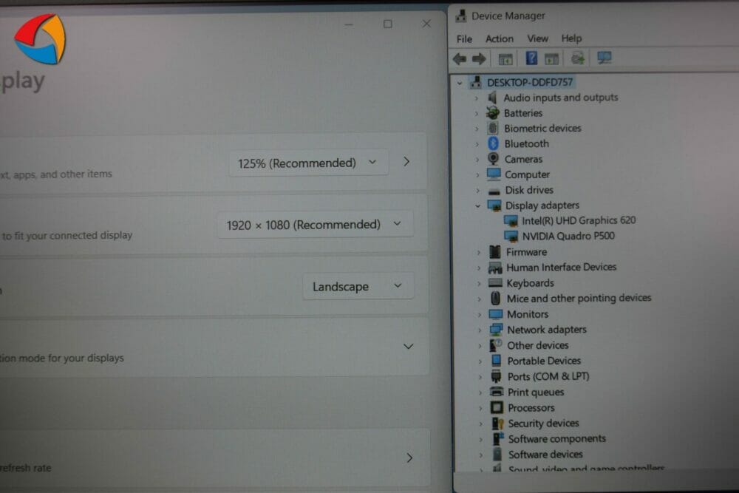Click the Network adapters icon
Screen dimensions: 739x493
click(x=496, y=330)
